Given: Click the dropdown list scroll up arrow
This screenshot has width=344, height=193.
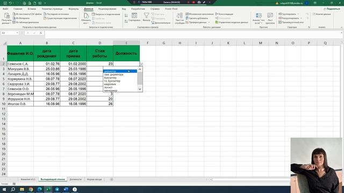Looking at the screenshot, I should pos(140,69).
